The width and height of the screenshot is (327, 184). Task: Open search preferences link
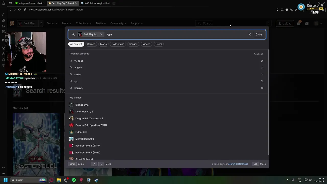point(238,164)
